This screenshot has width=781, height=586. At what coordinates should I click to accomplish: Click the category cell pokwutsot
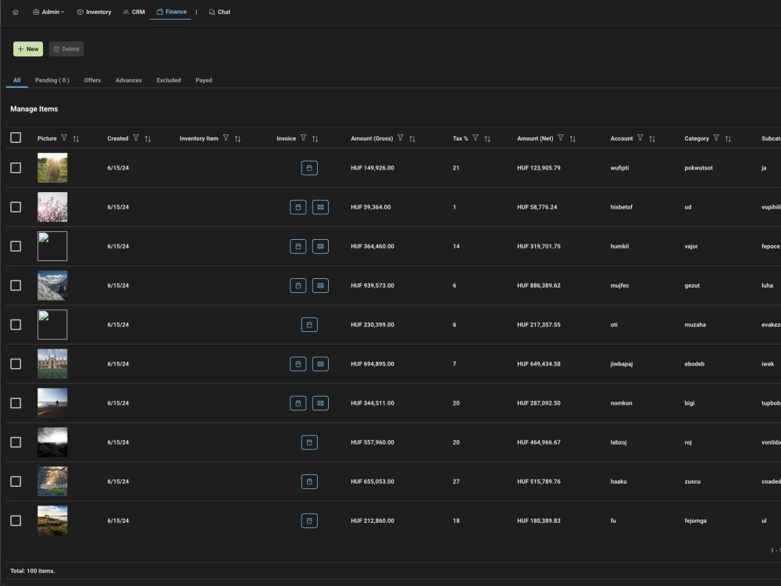point(698,168)
